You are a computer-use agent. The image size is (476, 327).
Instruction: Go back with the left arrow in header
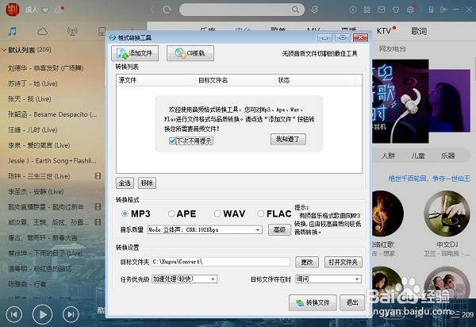click(x=152, y=10)
